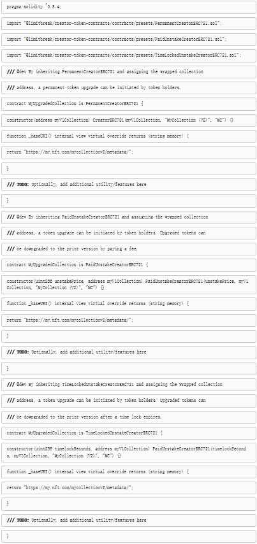Select the PermanentCreatorERC721.sol import line
257x544 pixels.
tap(129, 23)
